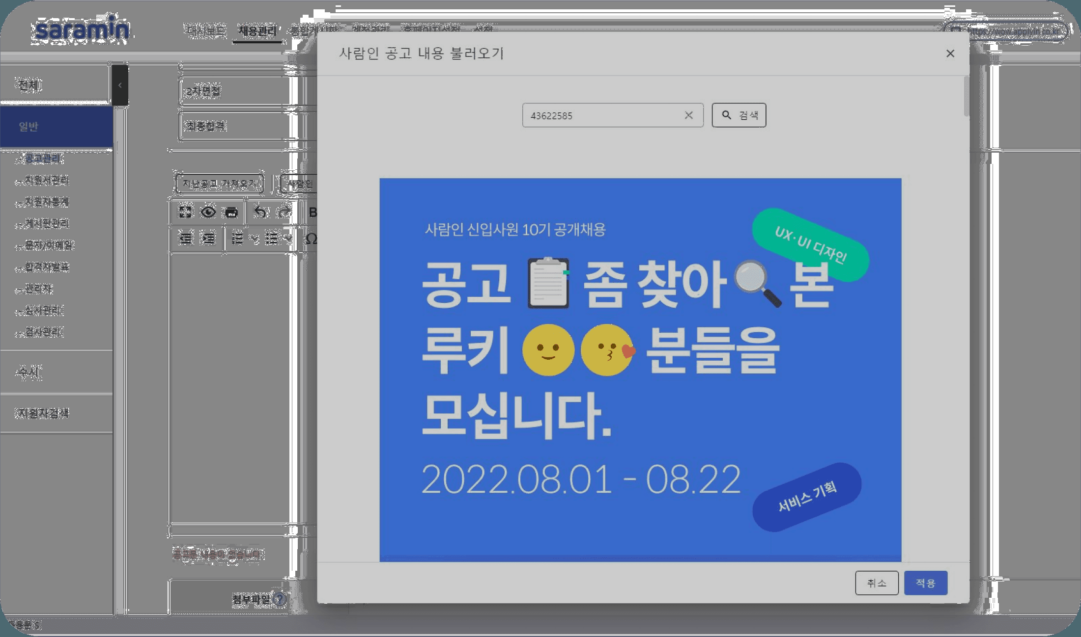Click the blue 적용 apply button
Viewport: 1081px width, 637px height.
coord(926,583)
